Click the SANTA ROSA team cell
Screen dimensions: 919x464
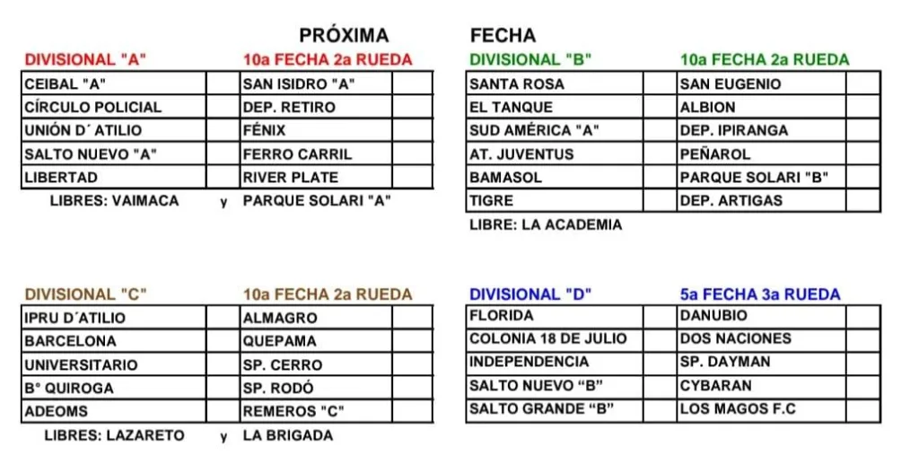click(x=555, y=84)
